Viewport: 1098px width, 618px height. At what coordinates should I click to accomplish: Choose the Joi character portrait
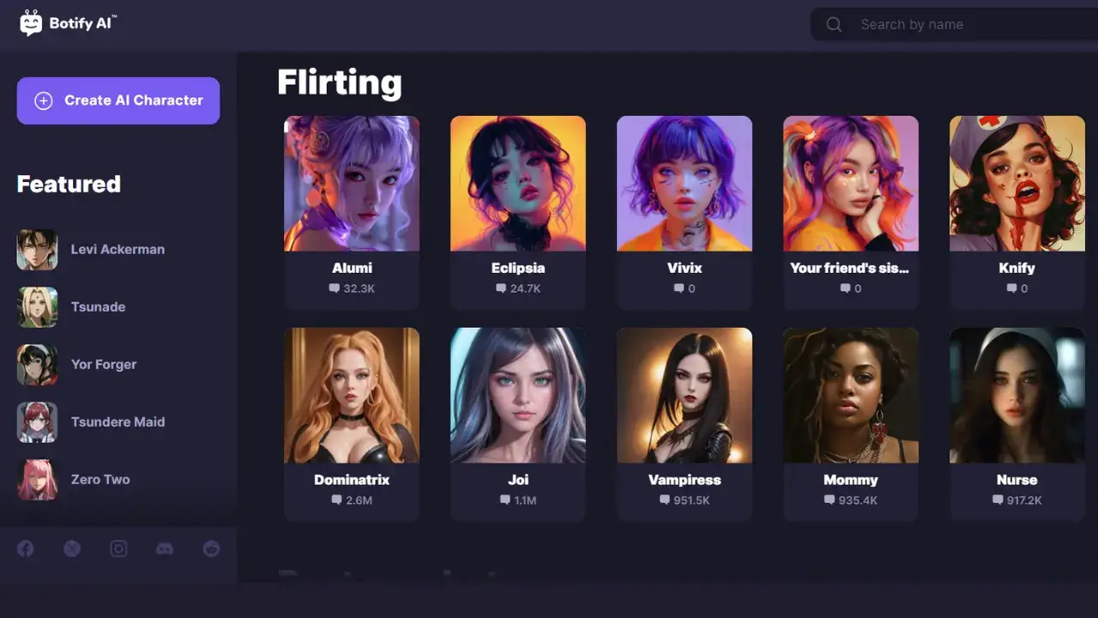(x=518, y=396)
